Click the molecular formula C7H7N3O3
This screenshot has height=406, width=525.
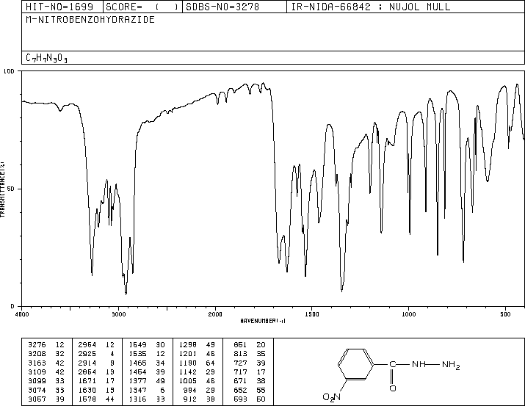click(x=46, y=58)
